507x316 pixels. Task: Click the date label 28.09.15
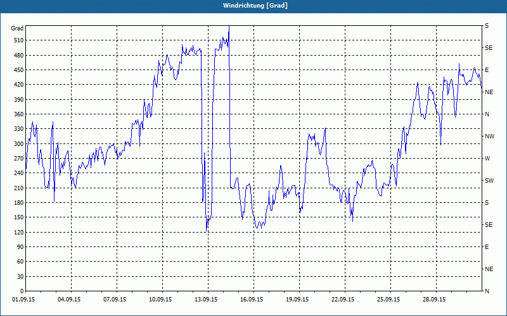pos(434,300)
